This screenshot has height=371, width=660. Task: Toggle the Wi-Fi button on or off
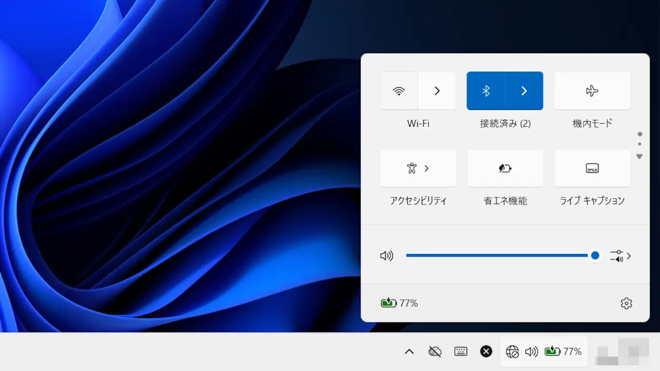click(399, 91)
